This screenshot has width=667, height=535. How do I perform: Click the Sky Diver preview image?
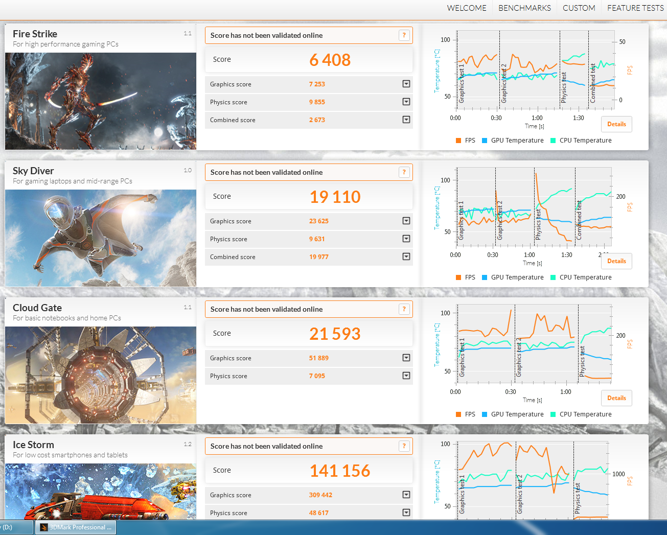[101, 238]
